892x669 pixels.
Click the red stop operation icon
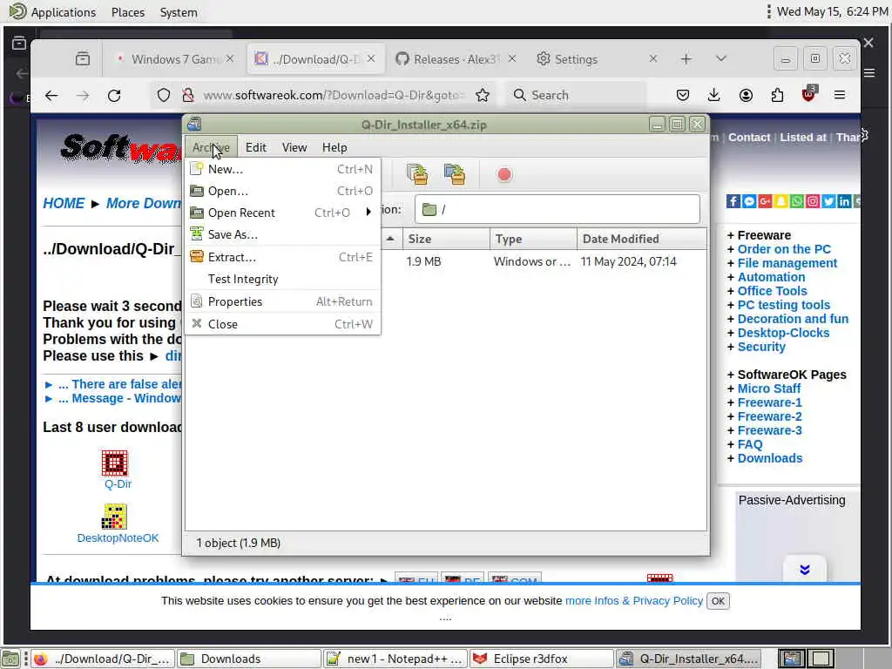pos(504,174)
